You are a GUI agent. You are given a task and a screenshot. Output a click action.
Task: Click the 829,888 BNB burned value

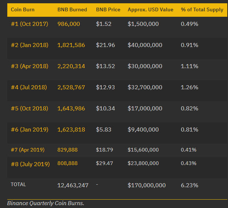pyautogui.click(x=67, y=150)
